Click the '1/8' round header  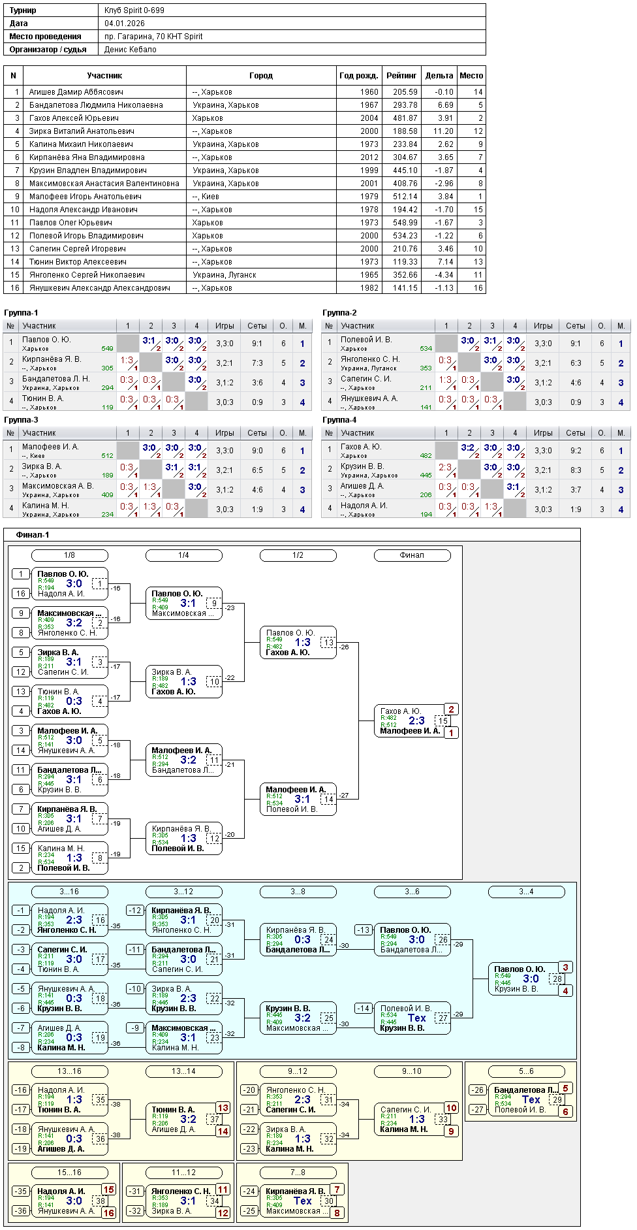pyautogui.click(x=69, y=555)
